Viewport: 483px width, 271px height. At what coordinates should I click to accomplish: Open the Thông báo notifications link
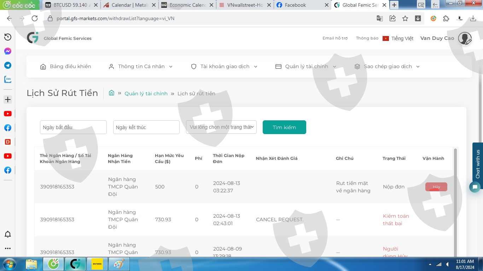pos(367,38)
